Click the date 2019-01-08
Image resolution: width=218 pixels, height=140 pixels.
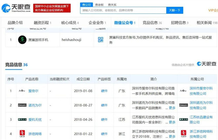point(83,91)
